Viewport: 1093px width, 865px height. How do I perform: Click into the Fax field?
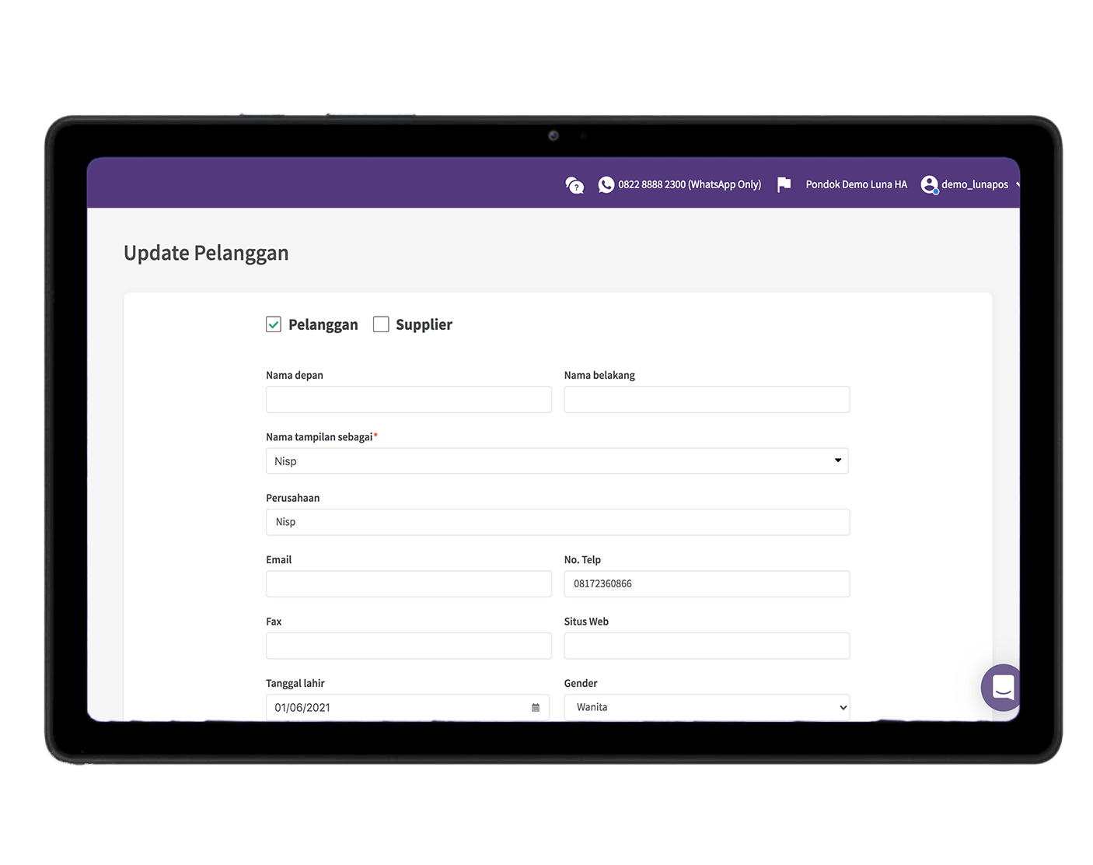pos(409,646)
